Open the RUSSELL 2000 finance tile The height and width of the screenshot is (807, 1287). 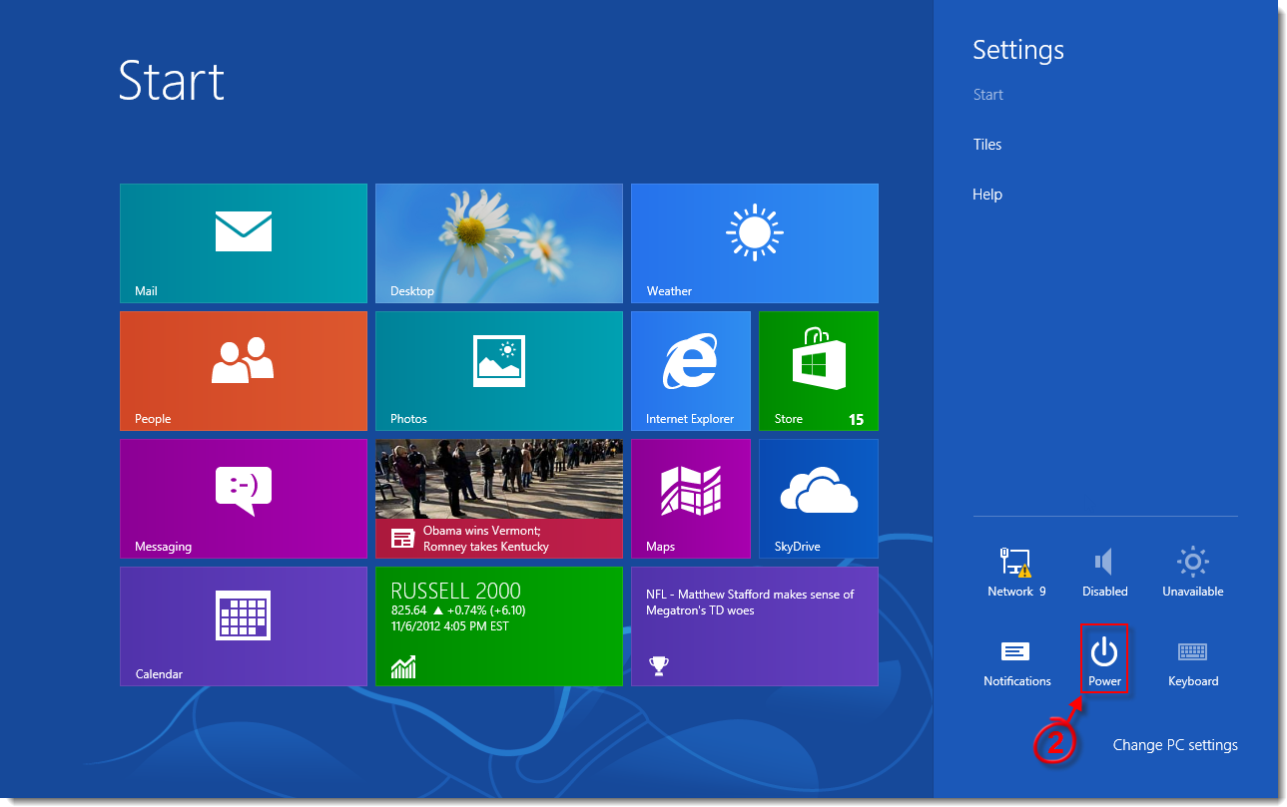pos(499,626)
